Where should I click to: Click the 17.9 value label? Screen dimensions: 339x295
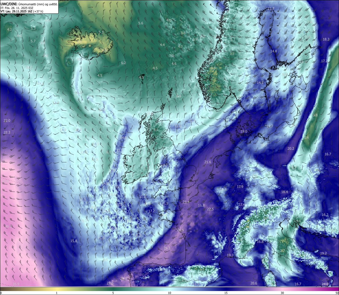pyautogui.click(x=240, y=187)
